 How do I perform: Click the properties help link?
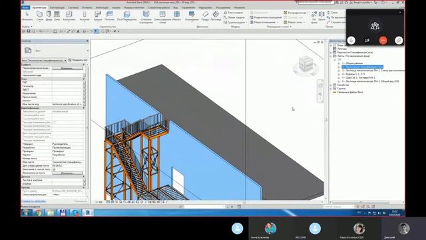[x=33, y=201]
